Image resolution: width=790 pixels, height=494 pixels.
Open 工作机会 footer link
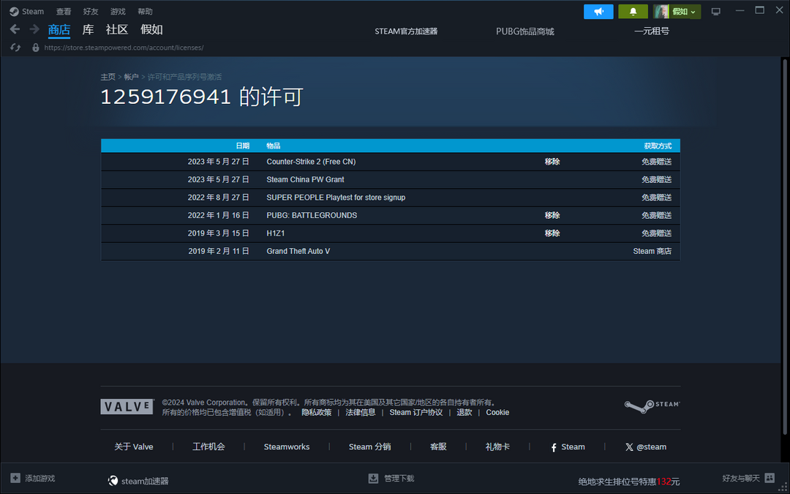point(208,447)
